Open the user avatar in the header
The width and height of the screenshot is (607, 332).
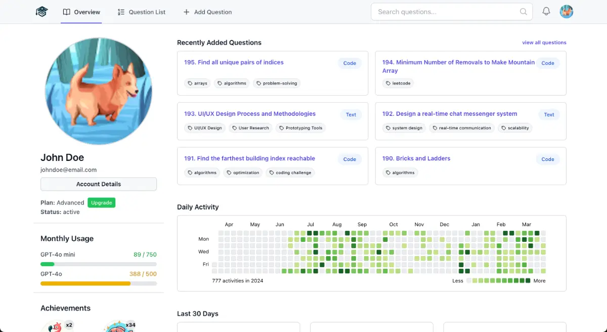point(567,12)
